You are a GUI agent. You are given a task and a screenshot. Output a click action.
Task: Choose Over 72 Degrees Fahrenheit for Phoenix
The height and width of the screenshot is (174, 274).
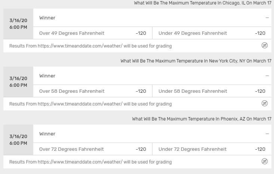[93, 149]
